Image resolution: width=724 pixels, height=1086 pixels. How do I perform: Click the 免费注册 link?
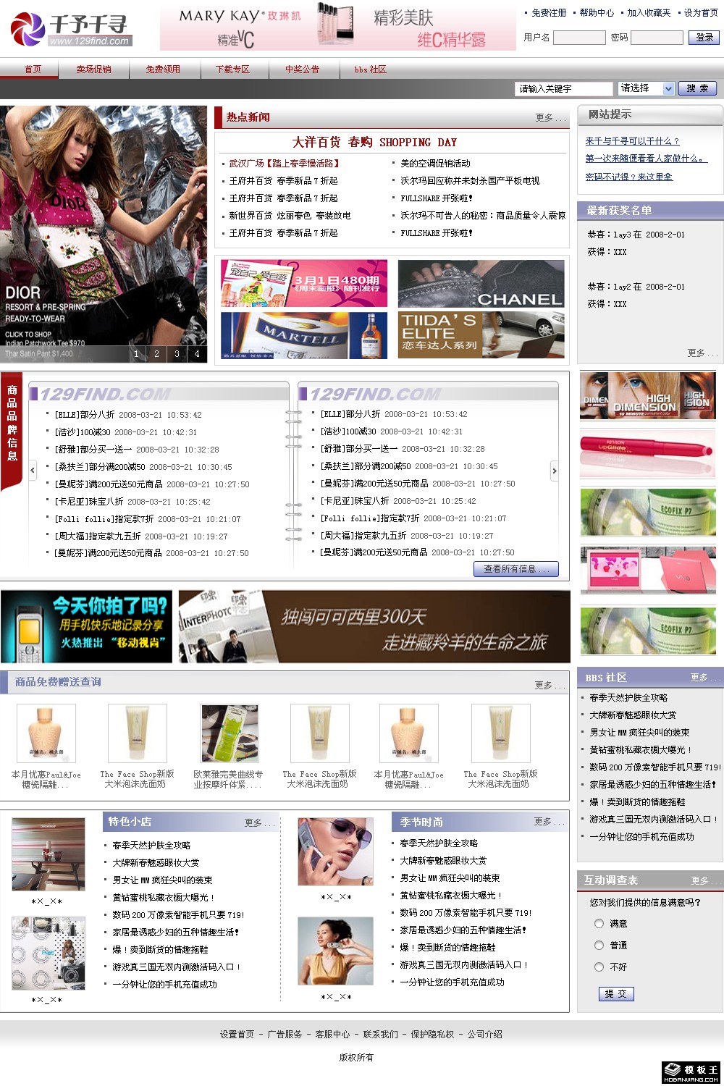tap(549, 13)
